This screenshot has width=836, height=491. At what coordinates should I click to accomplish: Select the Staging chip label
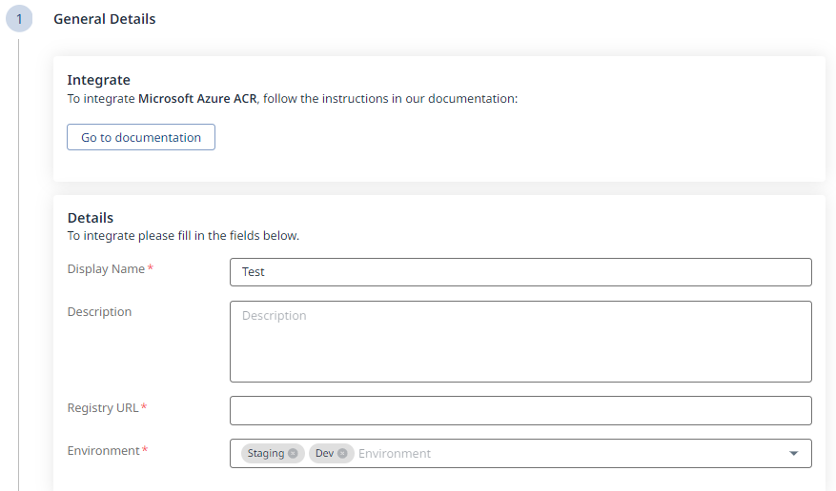point(266,454)
